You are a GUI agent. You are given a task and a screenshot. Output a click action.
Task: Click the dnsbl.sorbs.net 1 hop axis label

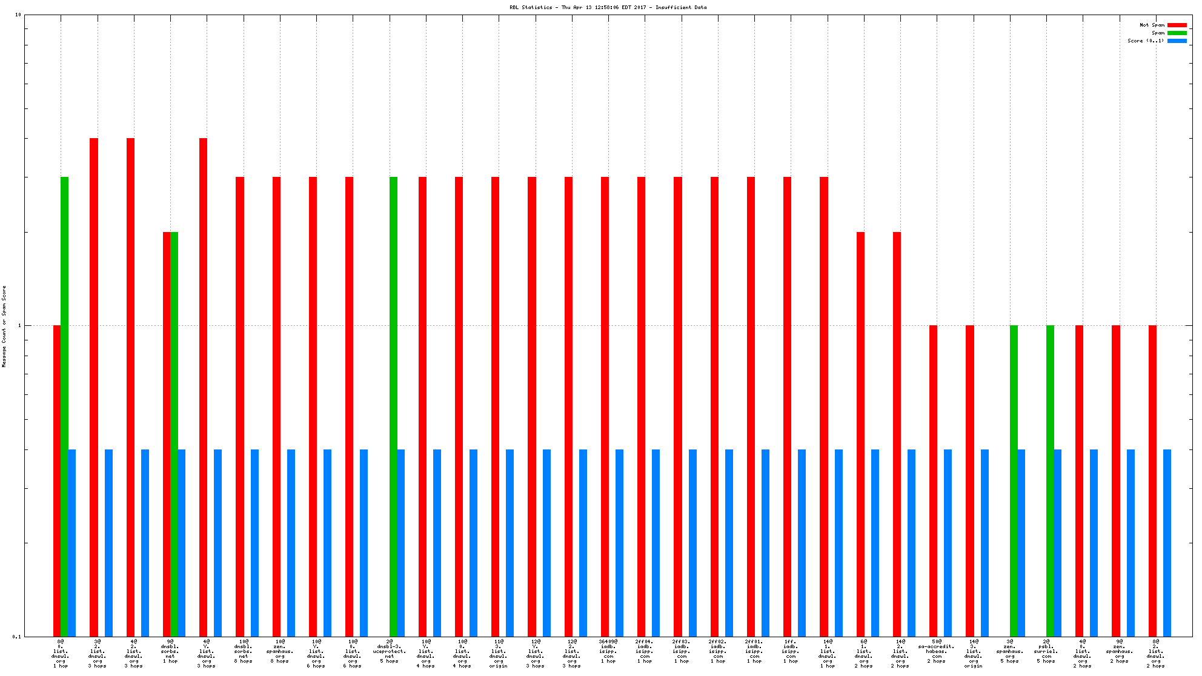pos(170,651)
